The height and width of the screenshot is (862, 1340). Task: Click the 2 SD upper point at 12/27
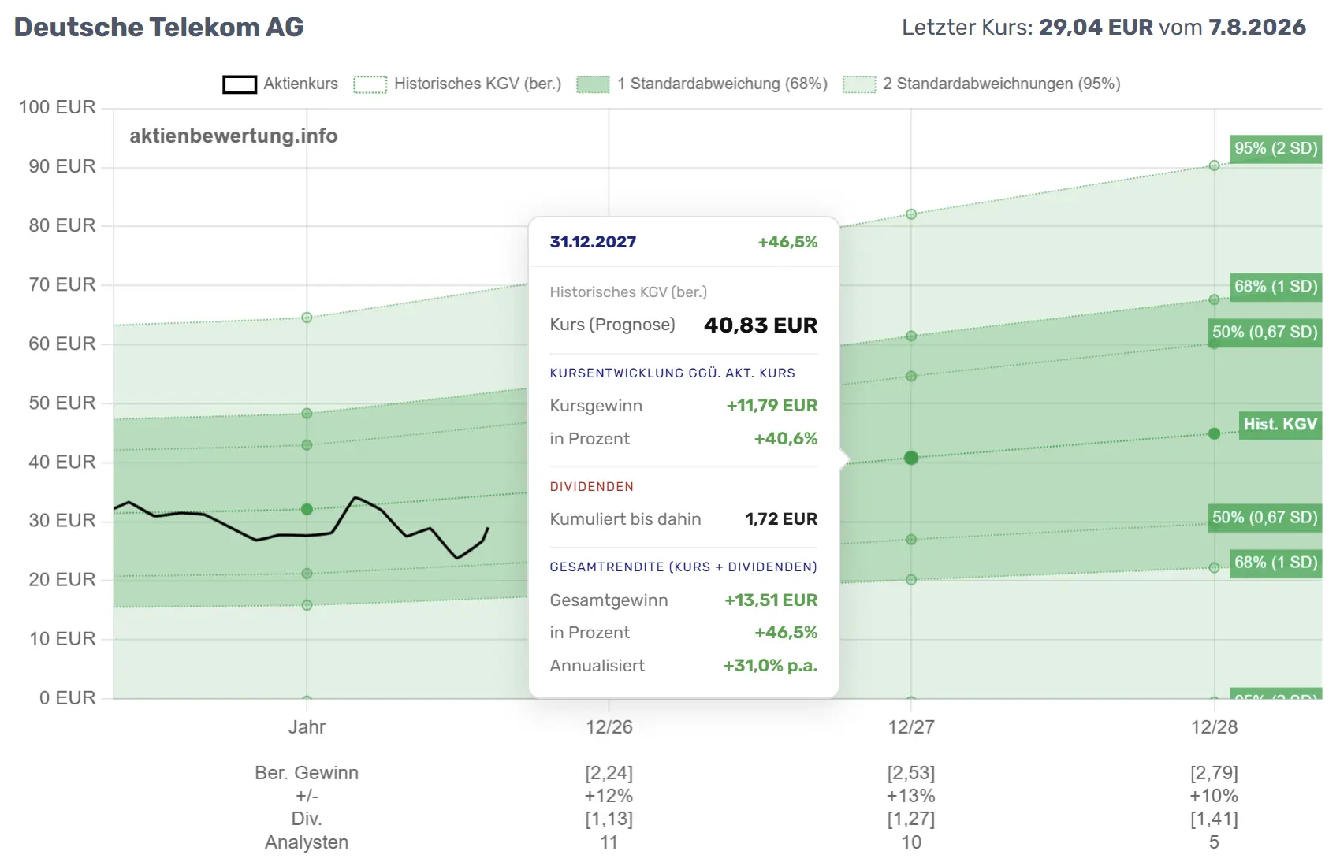coord(911,214)
